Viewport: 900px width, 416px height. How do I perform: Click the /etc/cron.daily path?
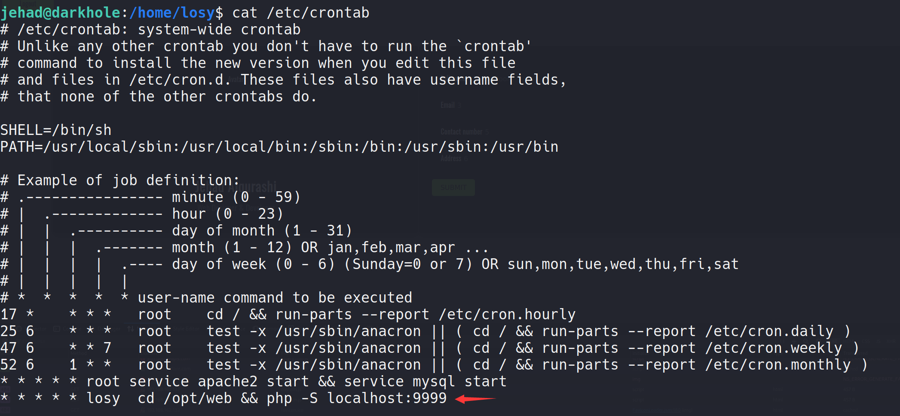coord(769,331)
